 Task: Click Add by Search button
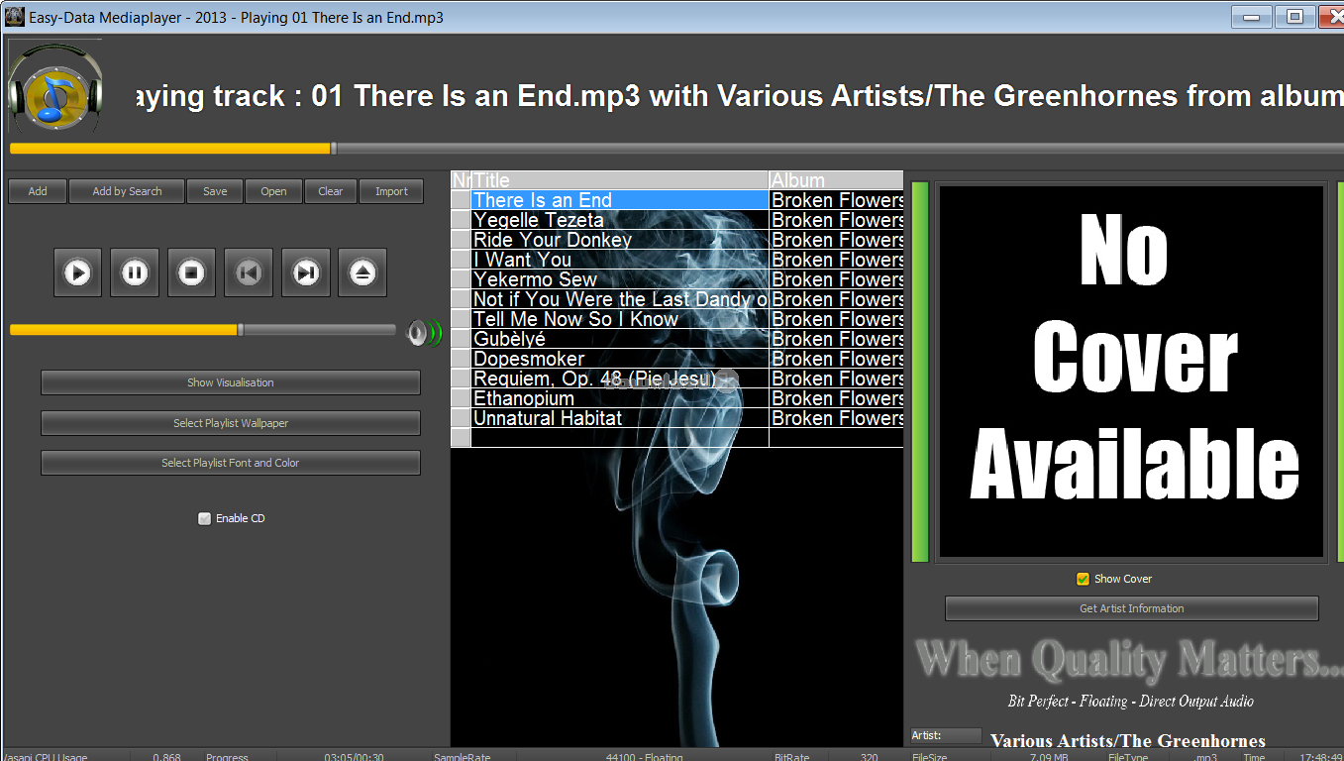point(127,191)
